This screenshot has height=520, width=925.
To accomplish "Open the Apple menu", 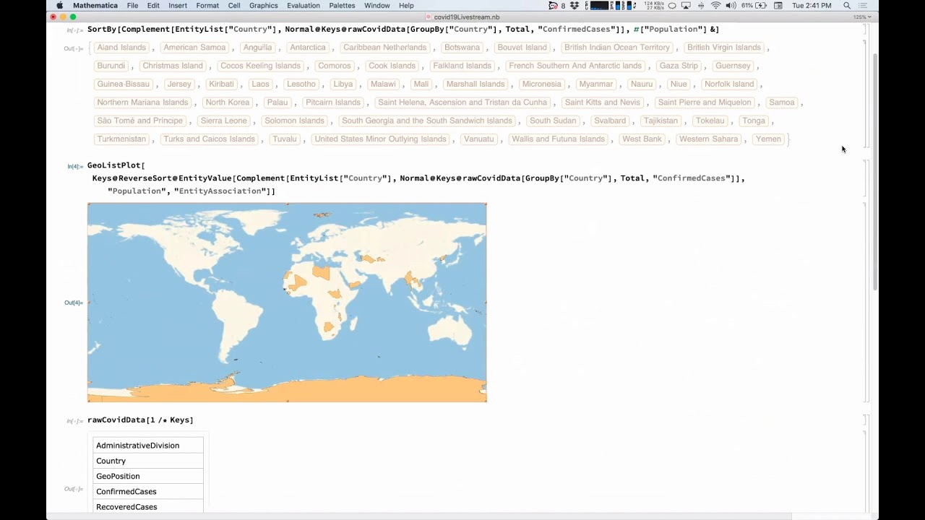I will point(60,5).
